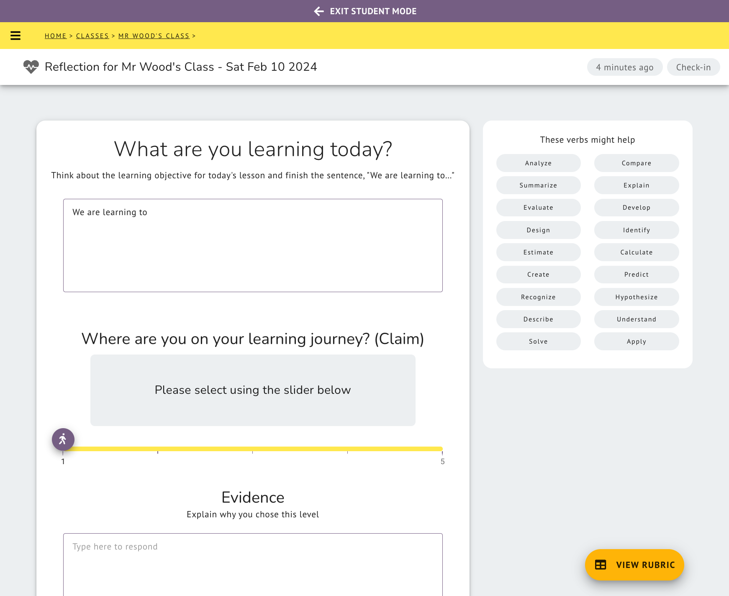Image resolution: width=729 pixels, height=596 pixels.
Task: Select the Recognize verb chip
Action: 539,297
